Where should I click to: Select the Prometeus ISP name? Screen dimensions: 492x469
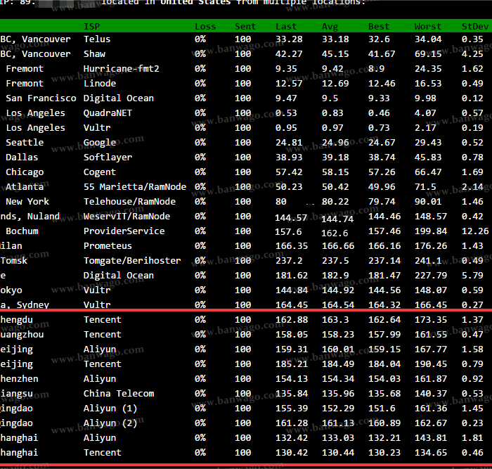(108, 246)
